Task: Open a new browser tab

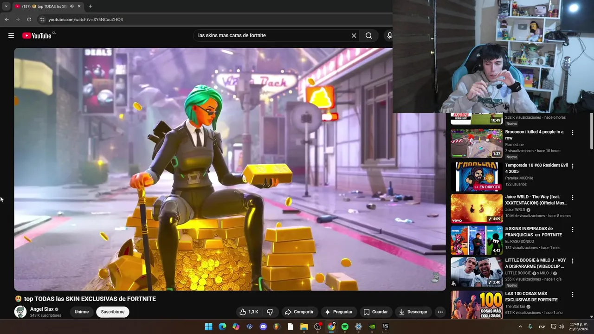Action: tap(90, 6)
